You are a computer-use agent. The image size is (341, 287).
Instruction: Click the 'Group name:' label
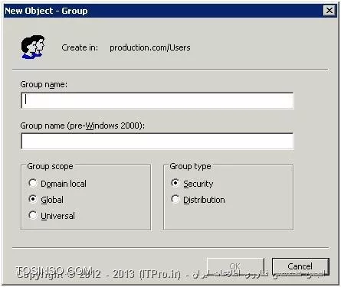(44, 84)
